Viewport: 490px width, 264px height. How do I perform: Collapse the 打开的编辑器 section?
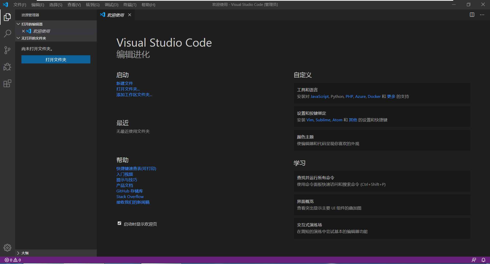[56, 24]
